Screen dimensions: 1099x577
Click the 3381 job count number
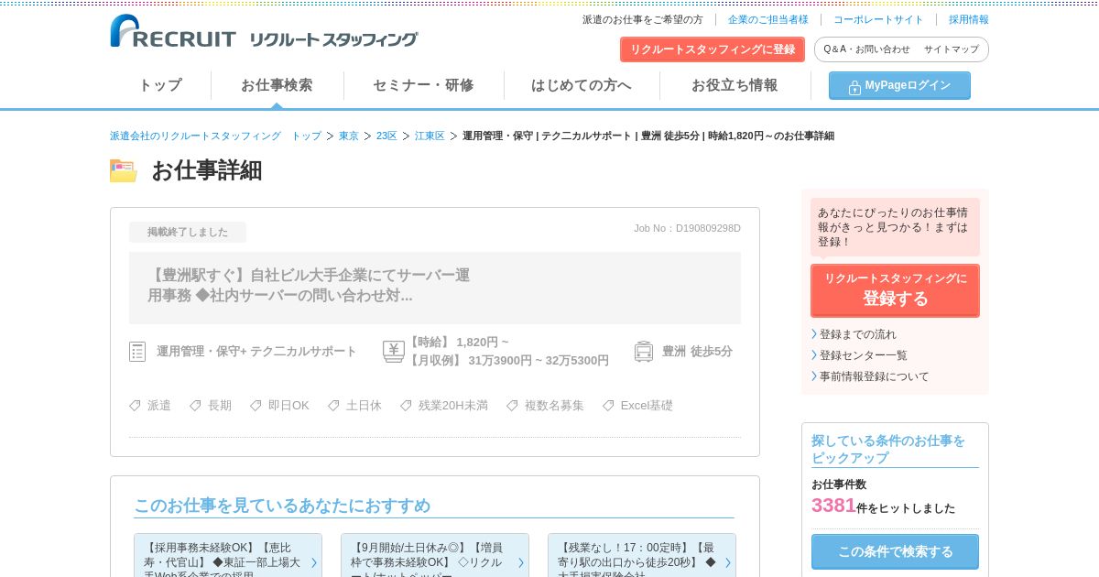pyautogui.click(x=833, y=506)
